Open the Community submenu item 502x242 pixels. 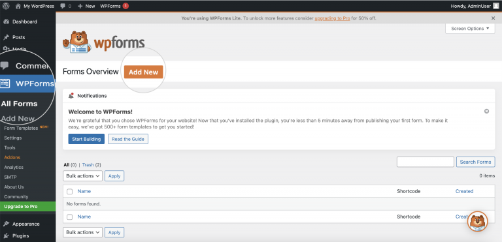(16, 196)
